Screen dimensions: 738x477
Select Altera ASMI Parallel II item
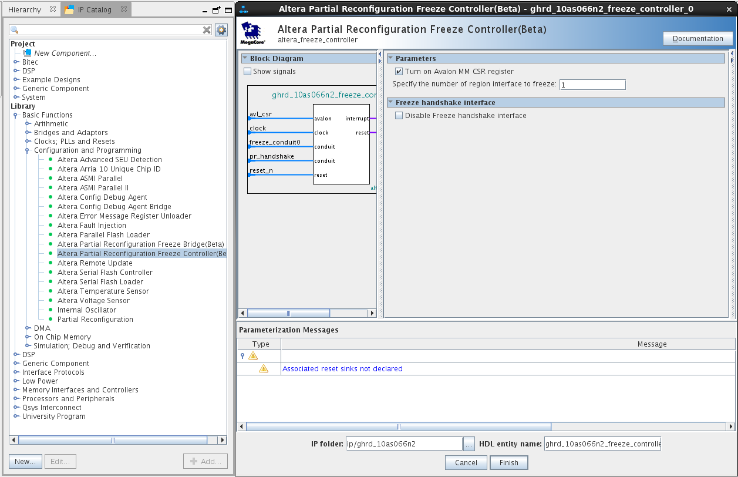point(93,188)
